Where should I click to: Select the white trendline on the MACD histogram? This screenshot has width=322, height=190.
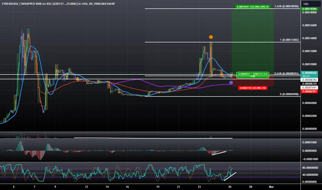[219, 153]
